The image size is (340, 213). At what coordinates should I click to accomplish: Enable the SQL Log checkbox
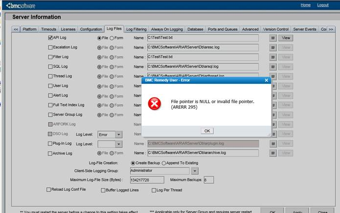[x=50, y=67]
